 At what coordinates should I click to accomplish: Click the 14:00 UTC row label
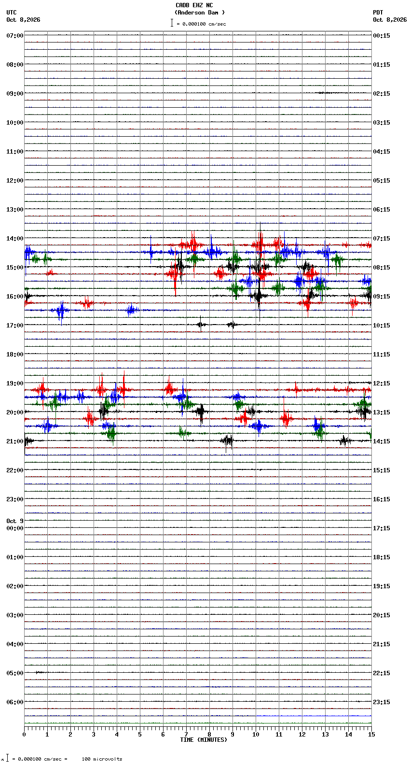(x=15, y=239)
